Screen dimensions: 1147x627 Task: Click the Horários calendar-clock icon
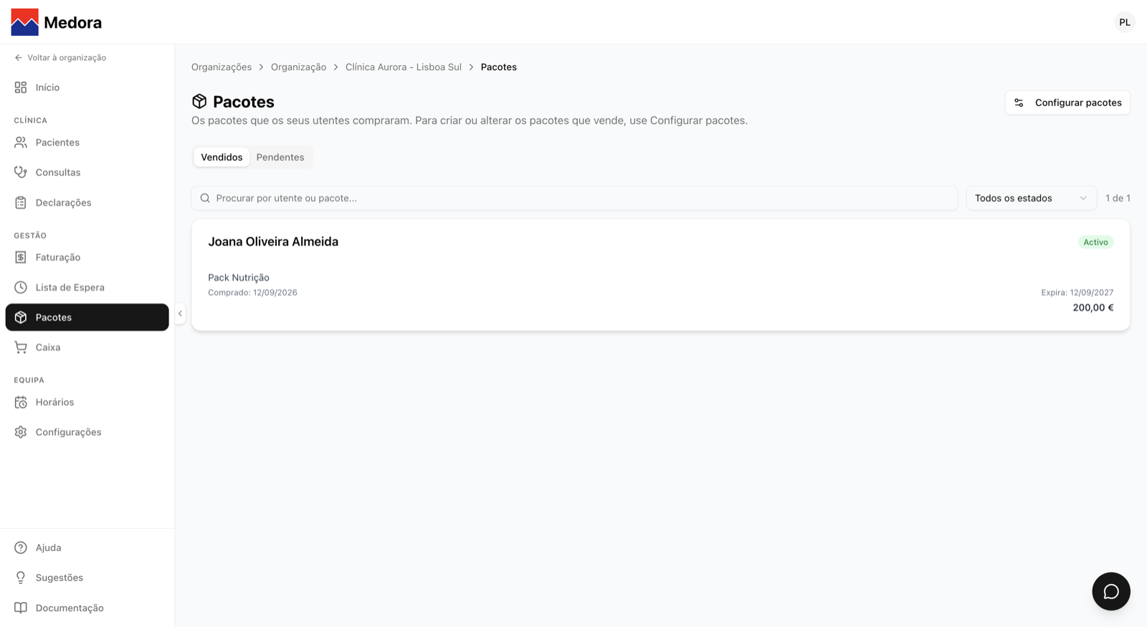[21, 402]
